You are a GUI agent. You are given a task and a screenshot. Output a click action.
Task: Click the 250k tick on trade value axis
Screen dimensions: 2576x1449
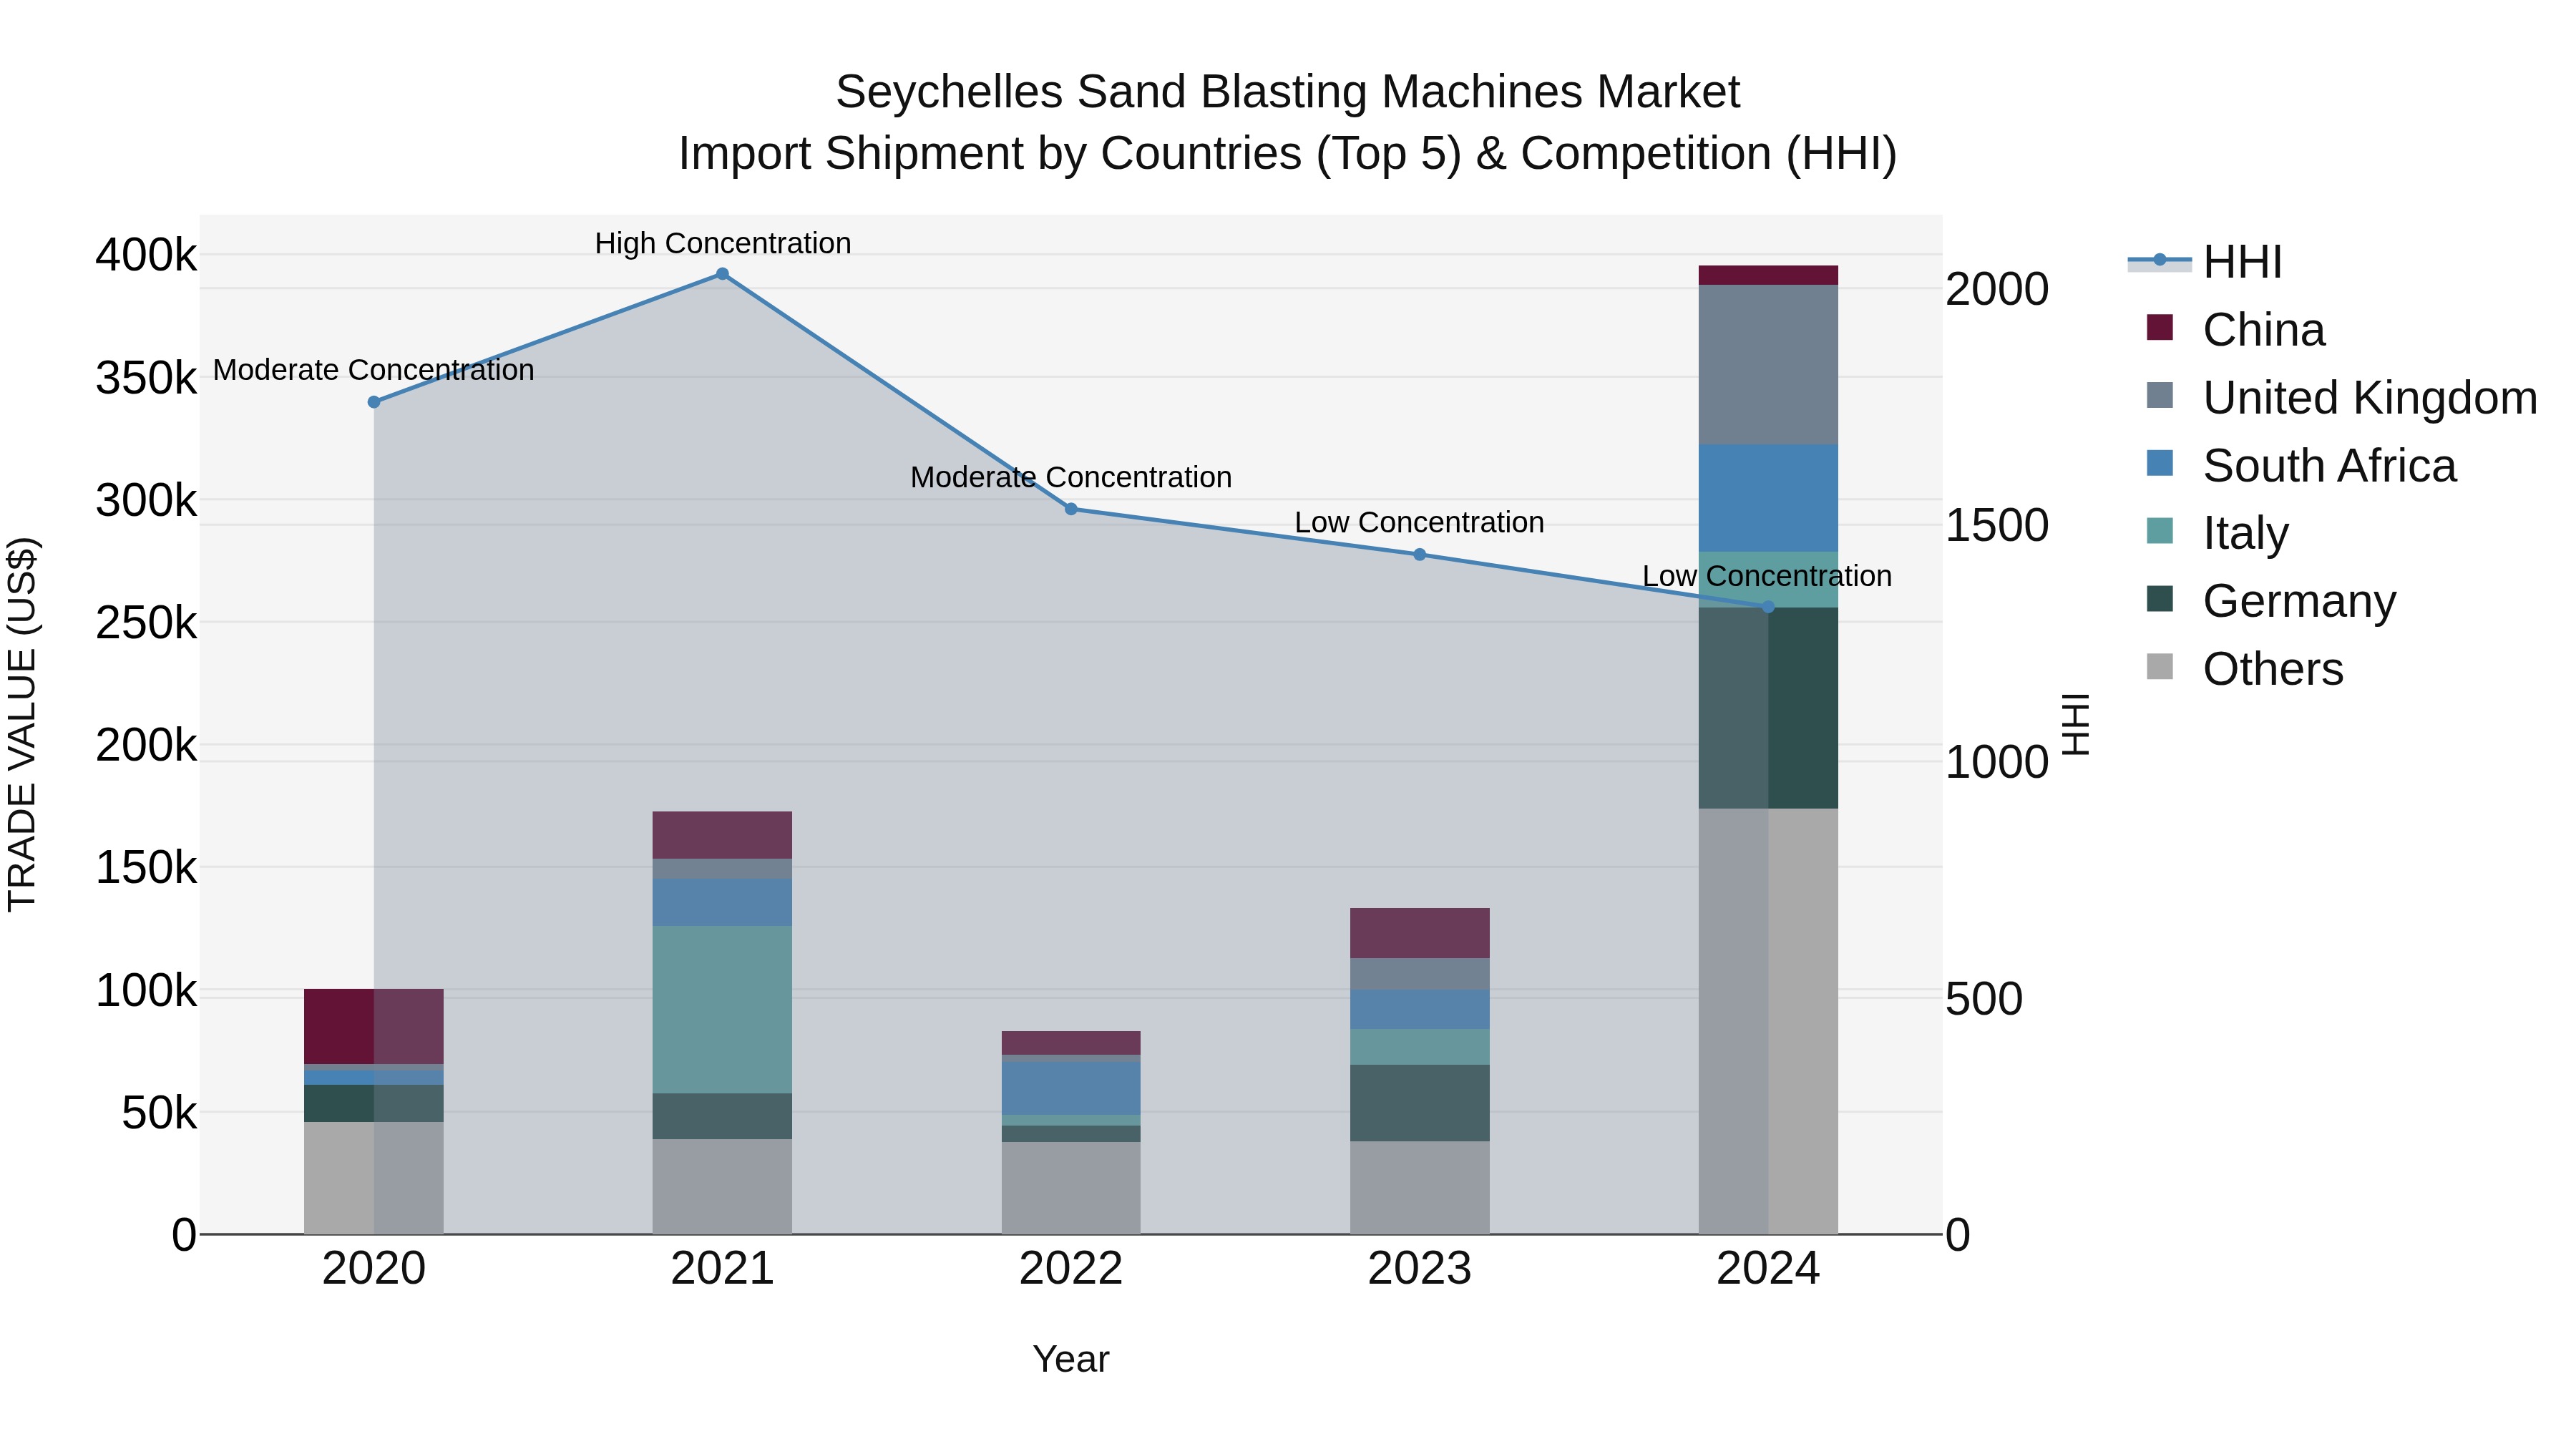click(146, 623)
